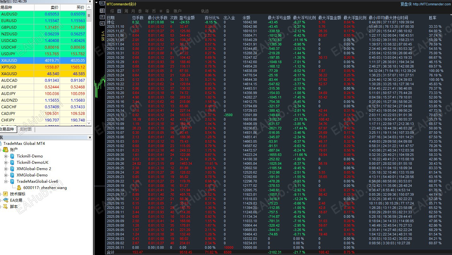Switch to the 即时图 tick chart tab

click(x=26, y=129)
